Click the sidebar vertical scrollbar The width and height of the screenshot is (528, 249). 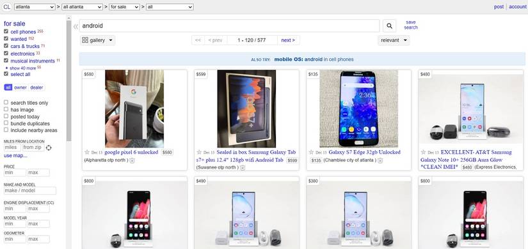click(69, 80)
